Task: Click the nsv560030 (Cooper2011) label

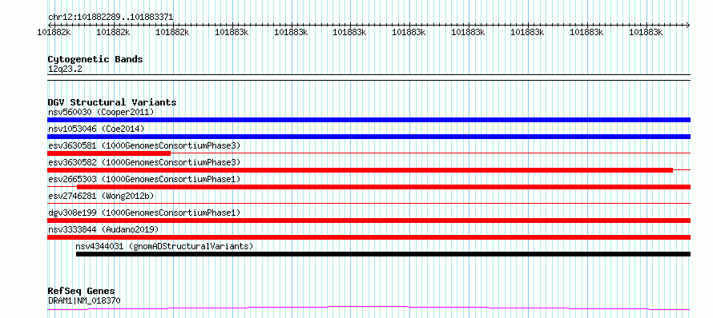Action: [x=101, y=112]
